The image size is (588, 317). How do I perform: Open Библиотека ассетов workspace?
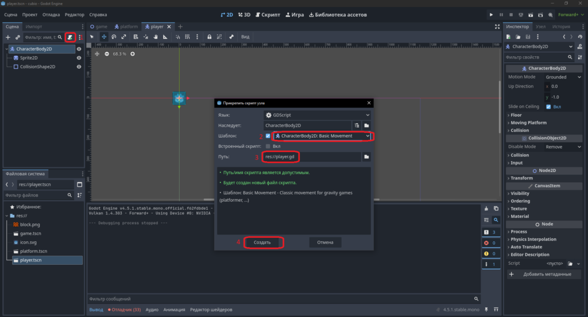coord(338,14)
